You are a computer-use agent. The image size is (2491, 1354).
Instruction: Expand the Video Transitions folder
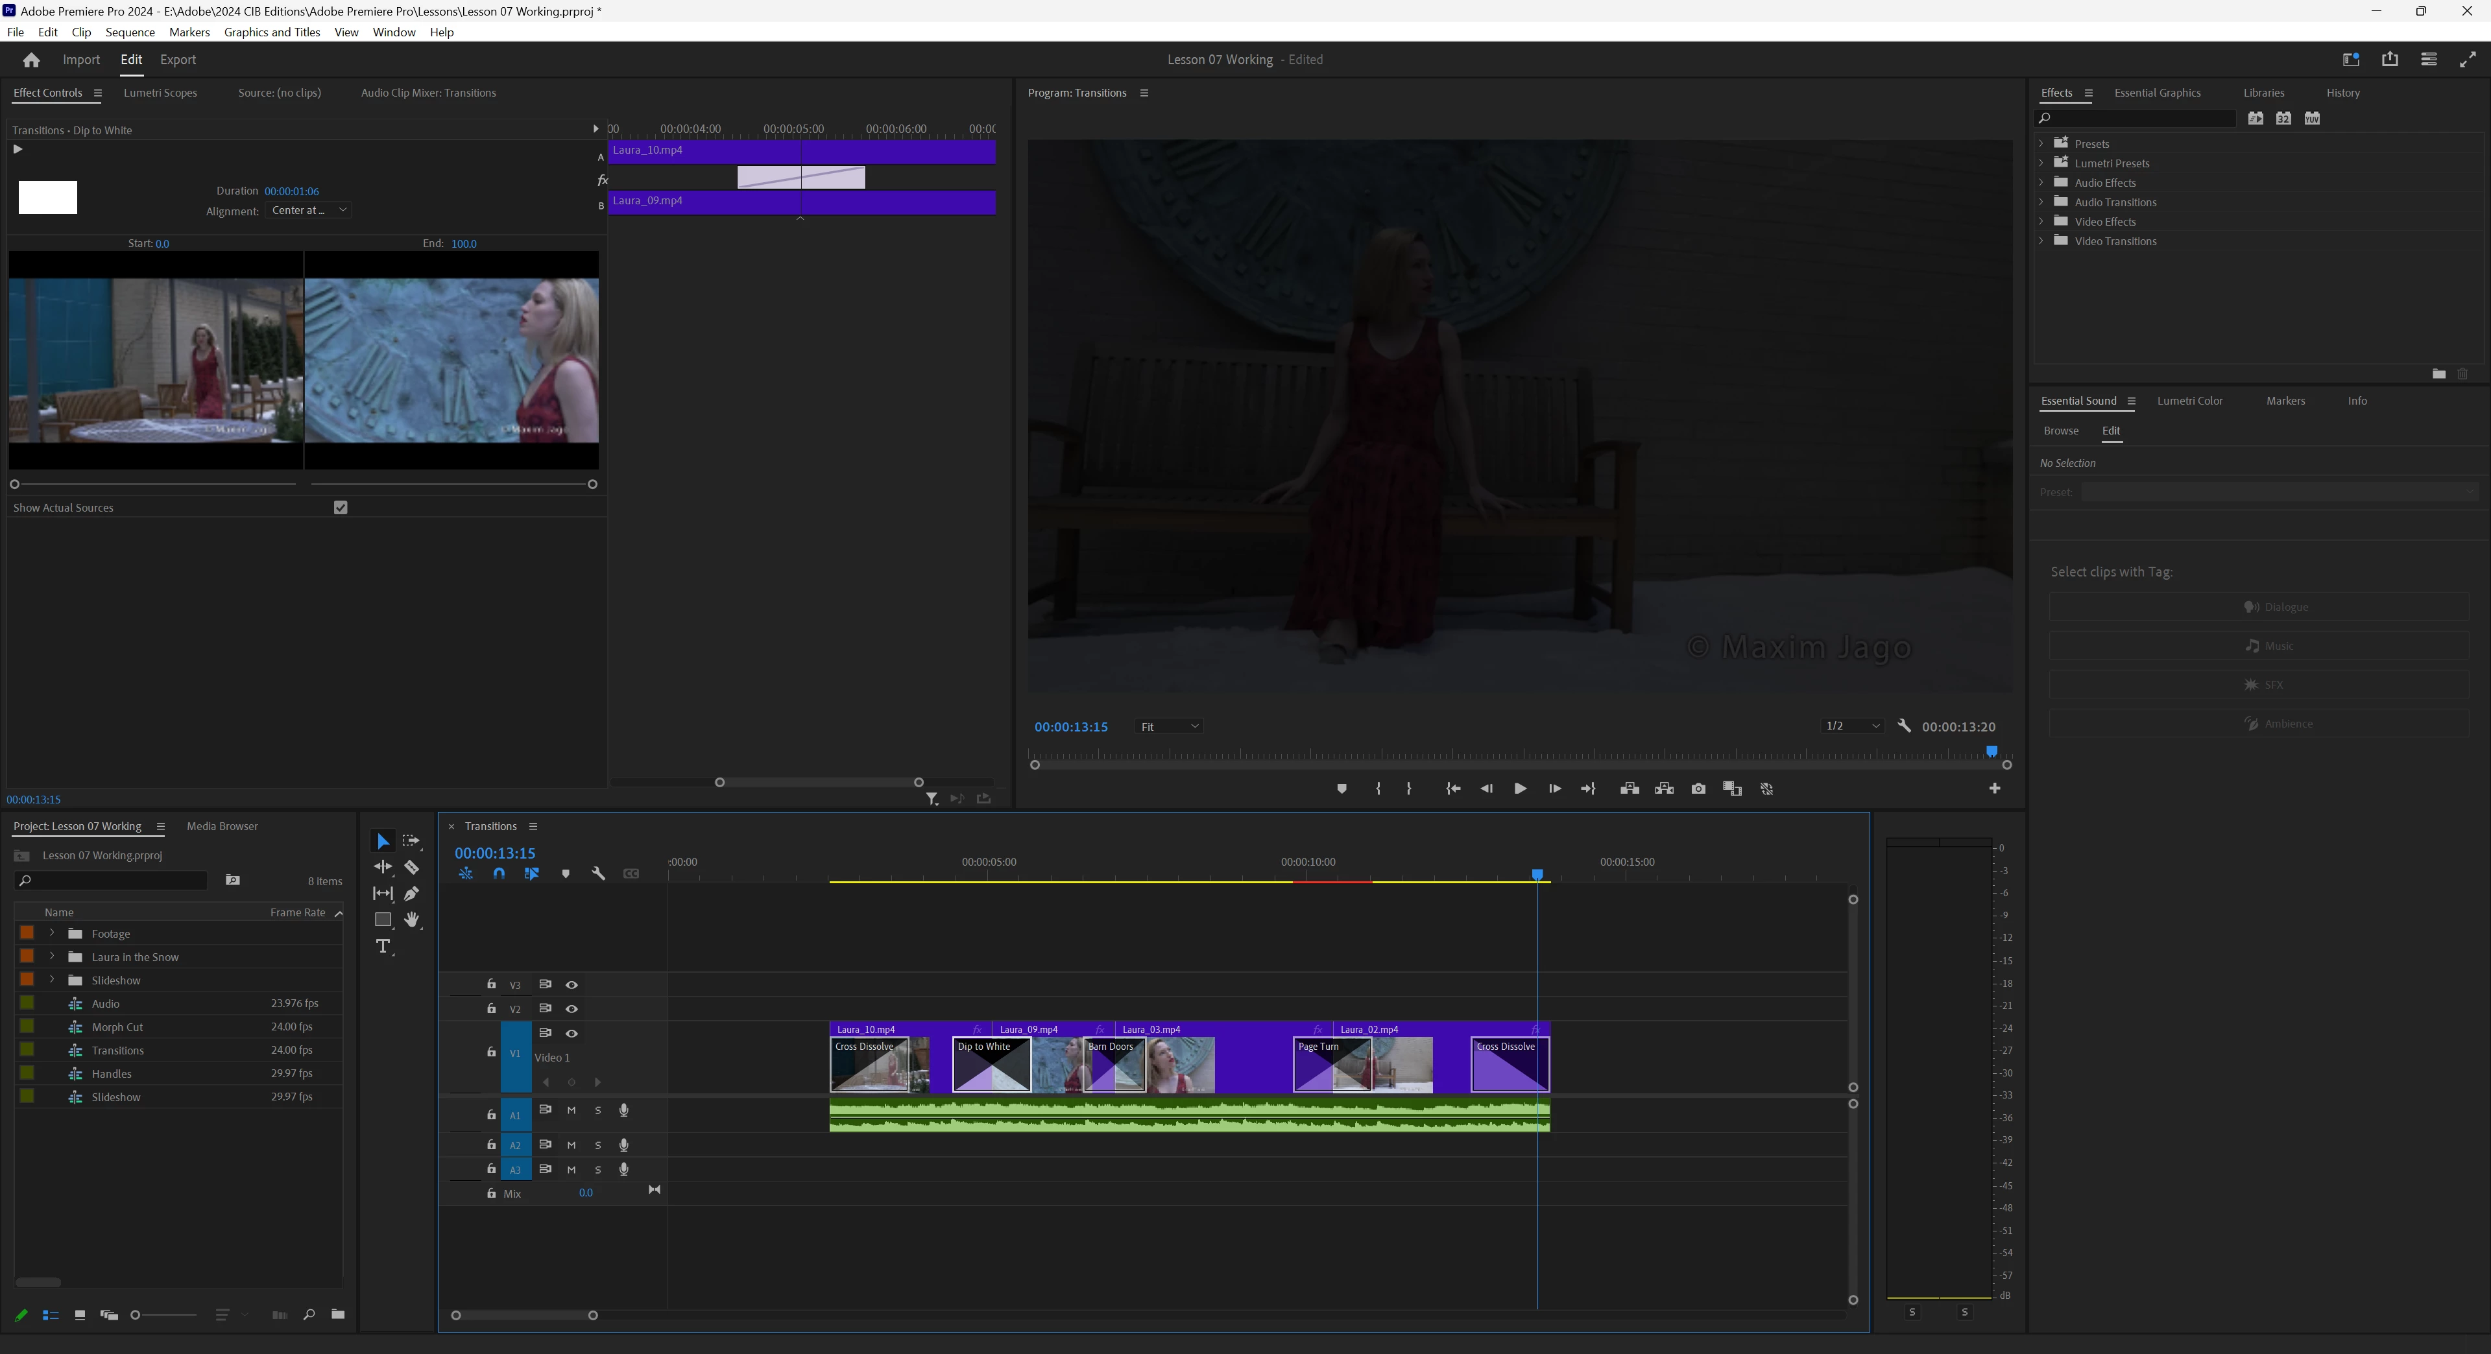coord(2041,241)
